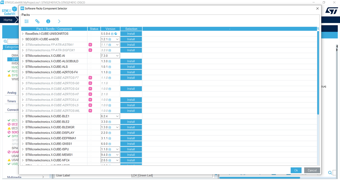The width and height of the screenshot is (340, 181).
Task: Install the RoweBots.I-CUBE-UNISONRTOS pack
Action: [x=131, y=34]
